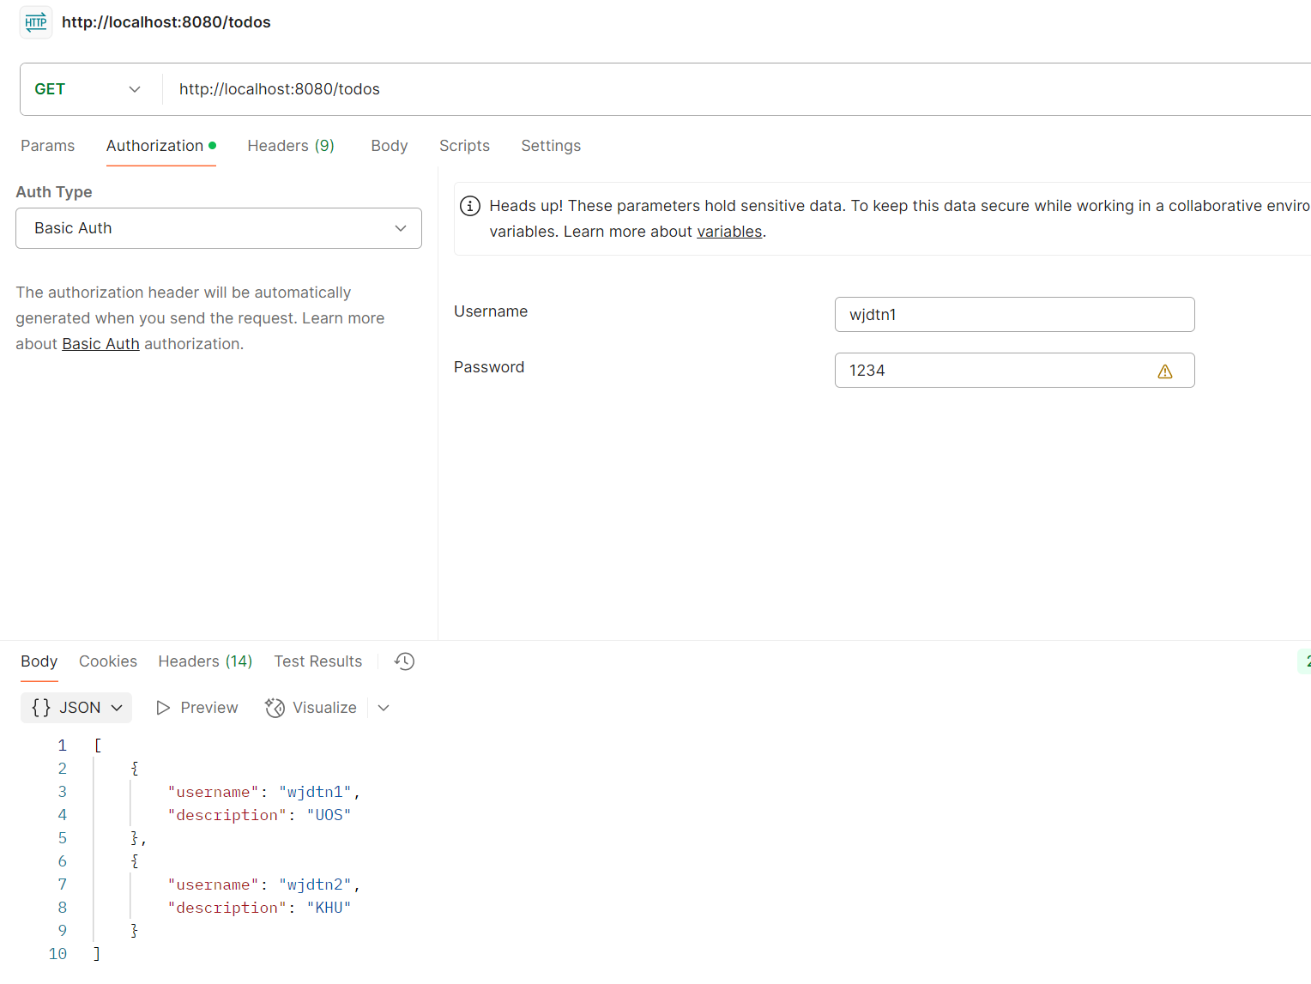Click the Username input field
1311x984 pixels.
1014,315
